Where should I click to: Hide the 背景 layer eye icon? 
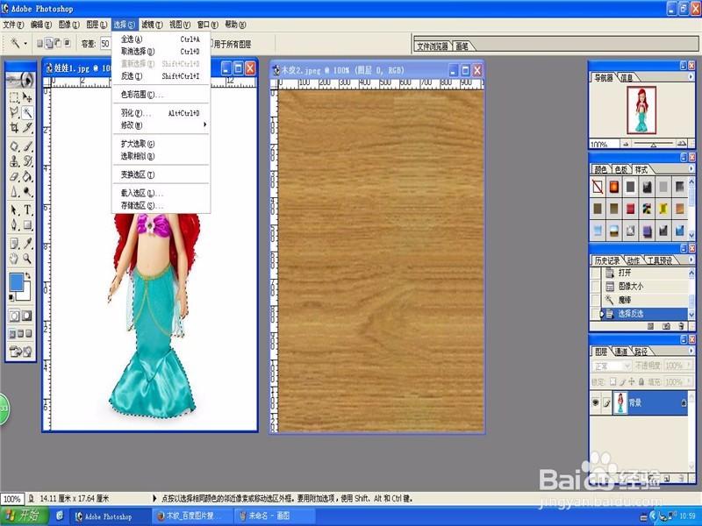[x=596, y=402]
